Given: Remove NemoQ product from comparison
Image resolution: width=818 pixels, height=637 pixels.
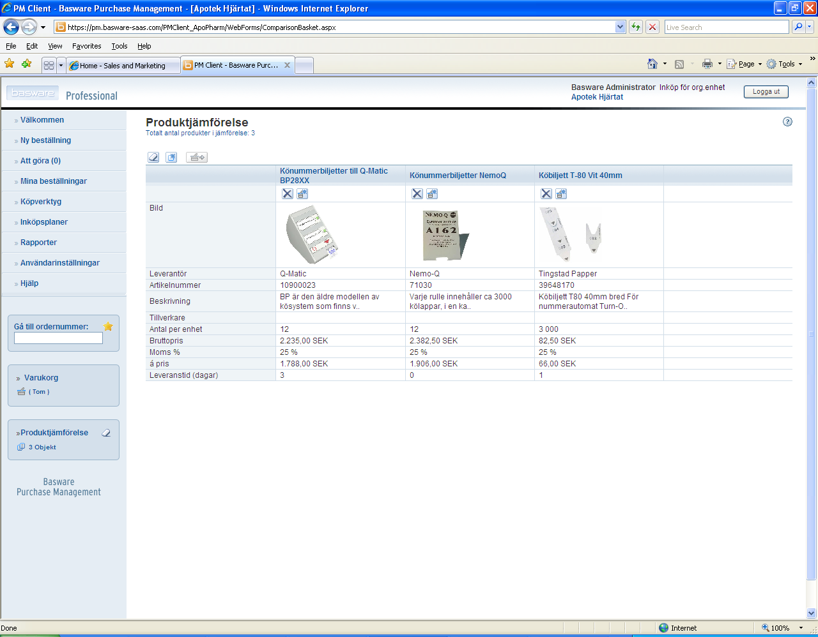Looking at the screenshot, I should (x=417, y=193).
